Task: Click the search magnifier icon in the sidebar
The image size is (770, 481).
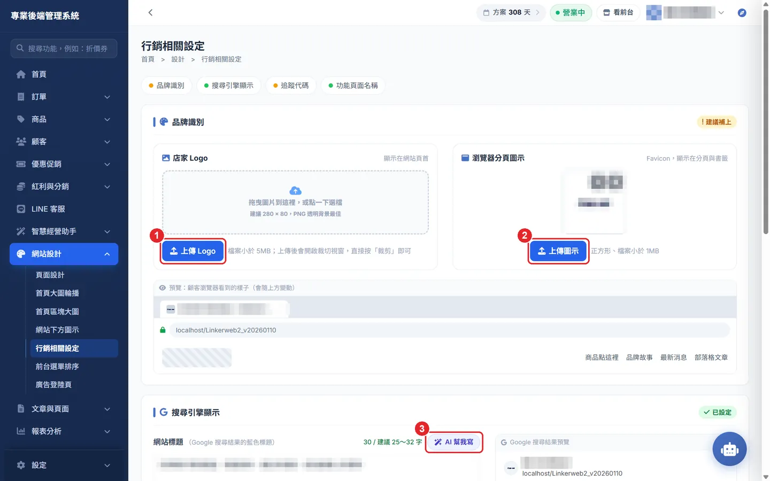Action: point(20,48)
